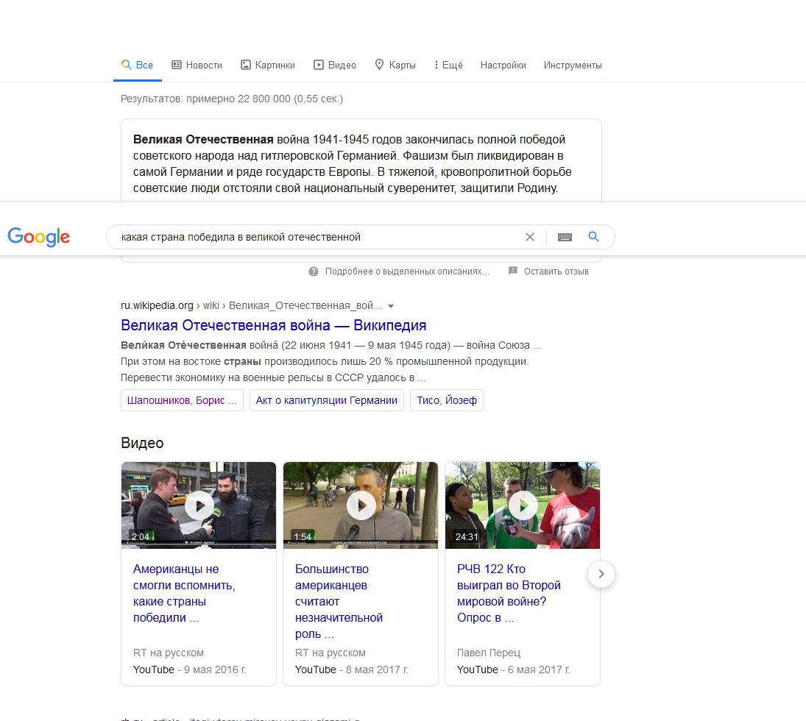806x721 pixels.
Task: Click the flag icon next to Оставить отзыв
Action: pyautogui.click(x=513, y=271)
